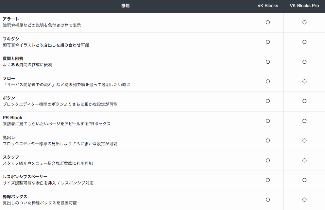Click the 見出し feature title

[x=9, y=137]
